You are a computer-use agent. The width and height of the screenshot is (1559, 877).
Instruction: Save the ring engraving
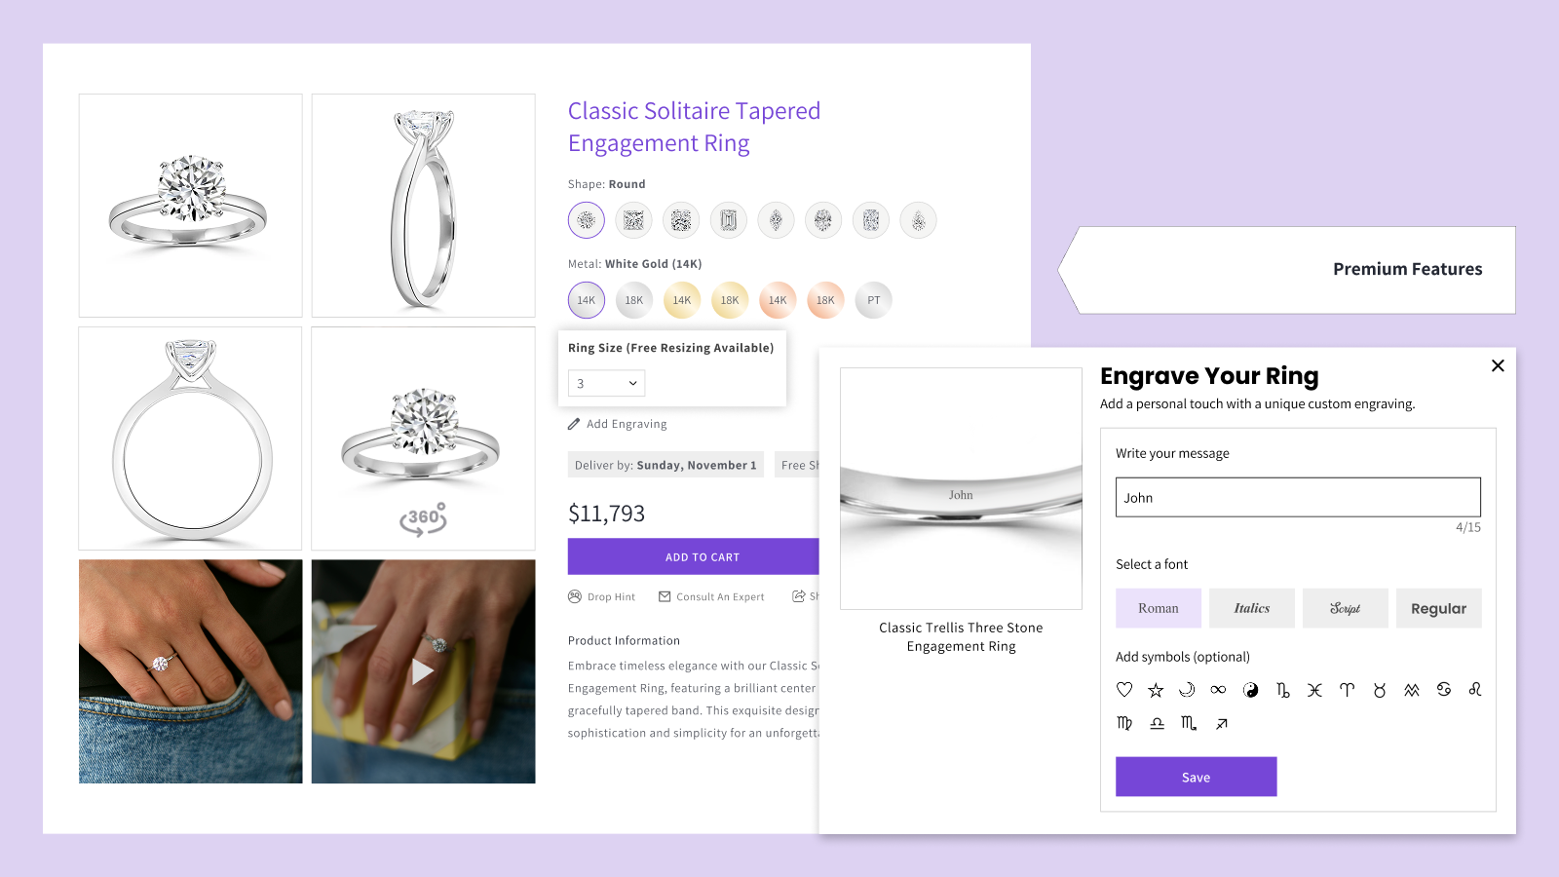point(1197,777)
